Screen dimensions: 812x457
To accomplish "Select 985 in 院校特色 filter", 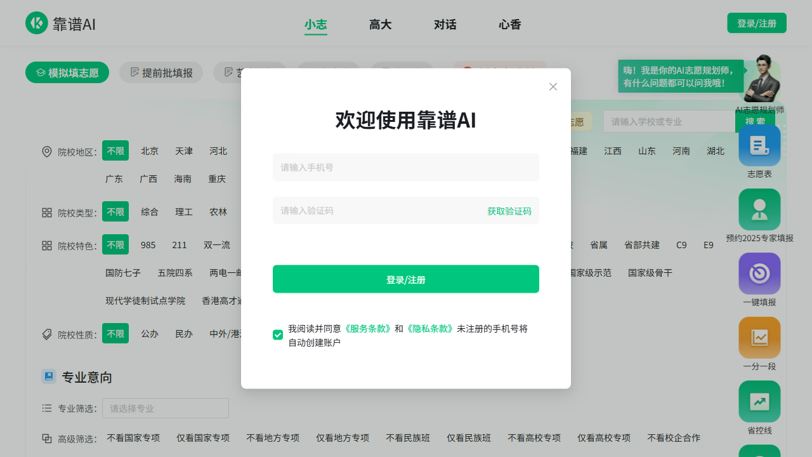I will click(148, 245).
